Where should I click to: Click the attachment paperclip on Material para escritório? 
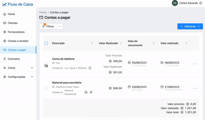pos(91,92)
